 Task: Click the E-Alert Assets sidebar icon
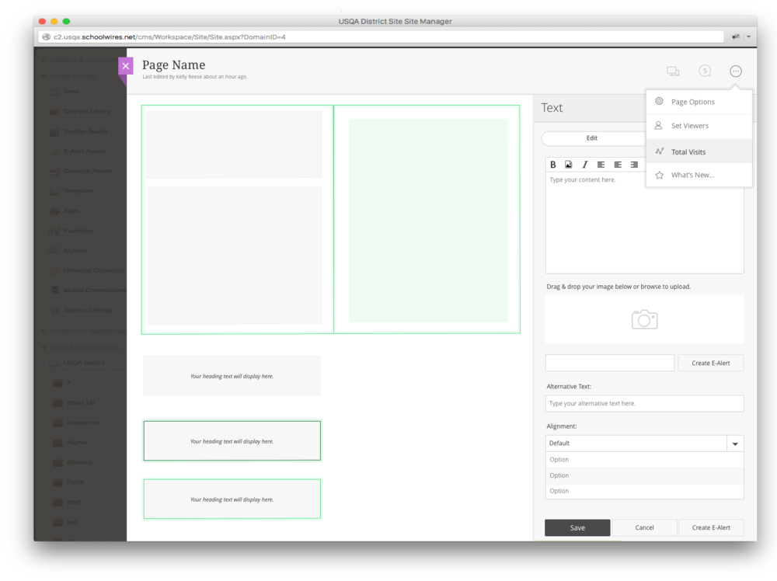54,151
